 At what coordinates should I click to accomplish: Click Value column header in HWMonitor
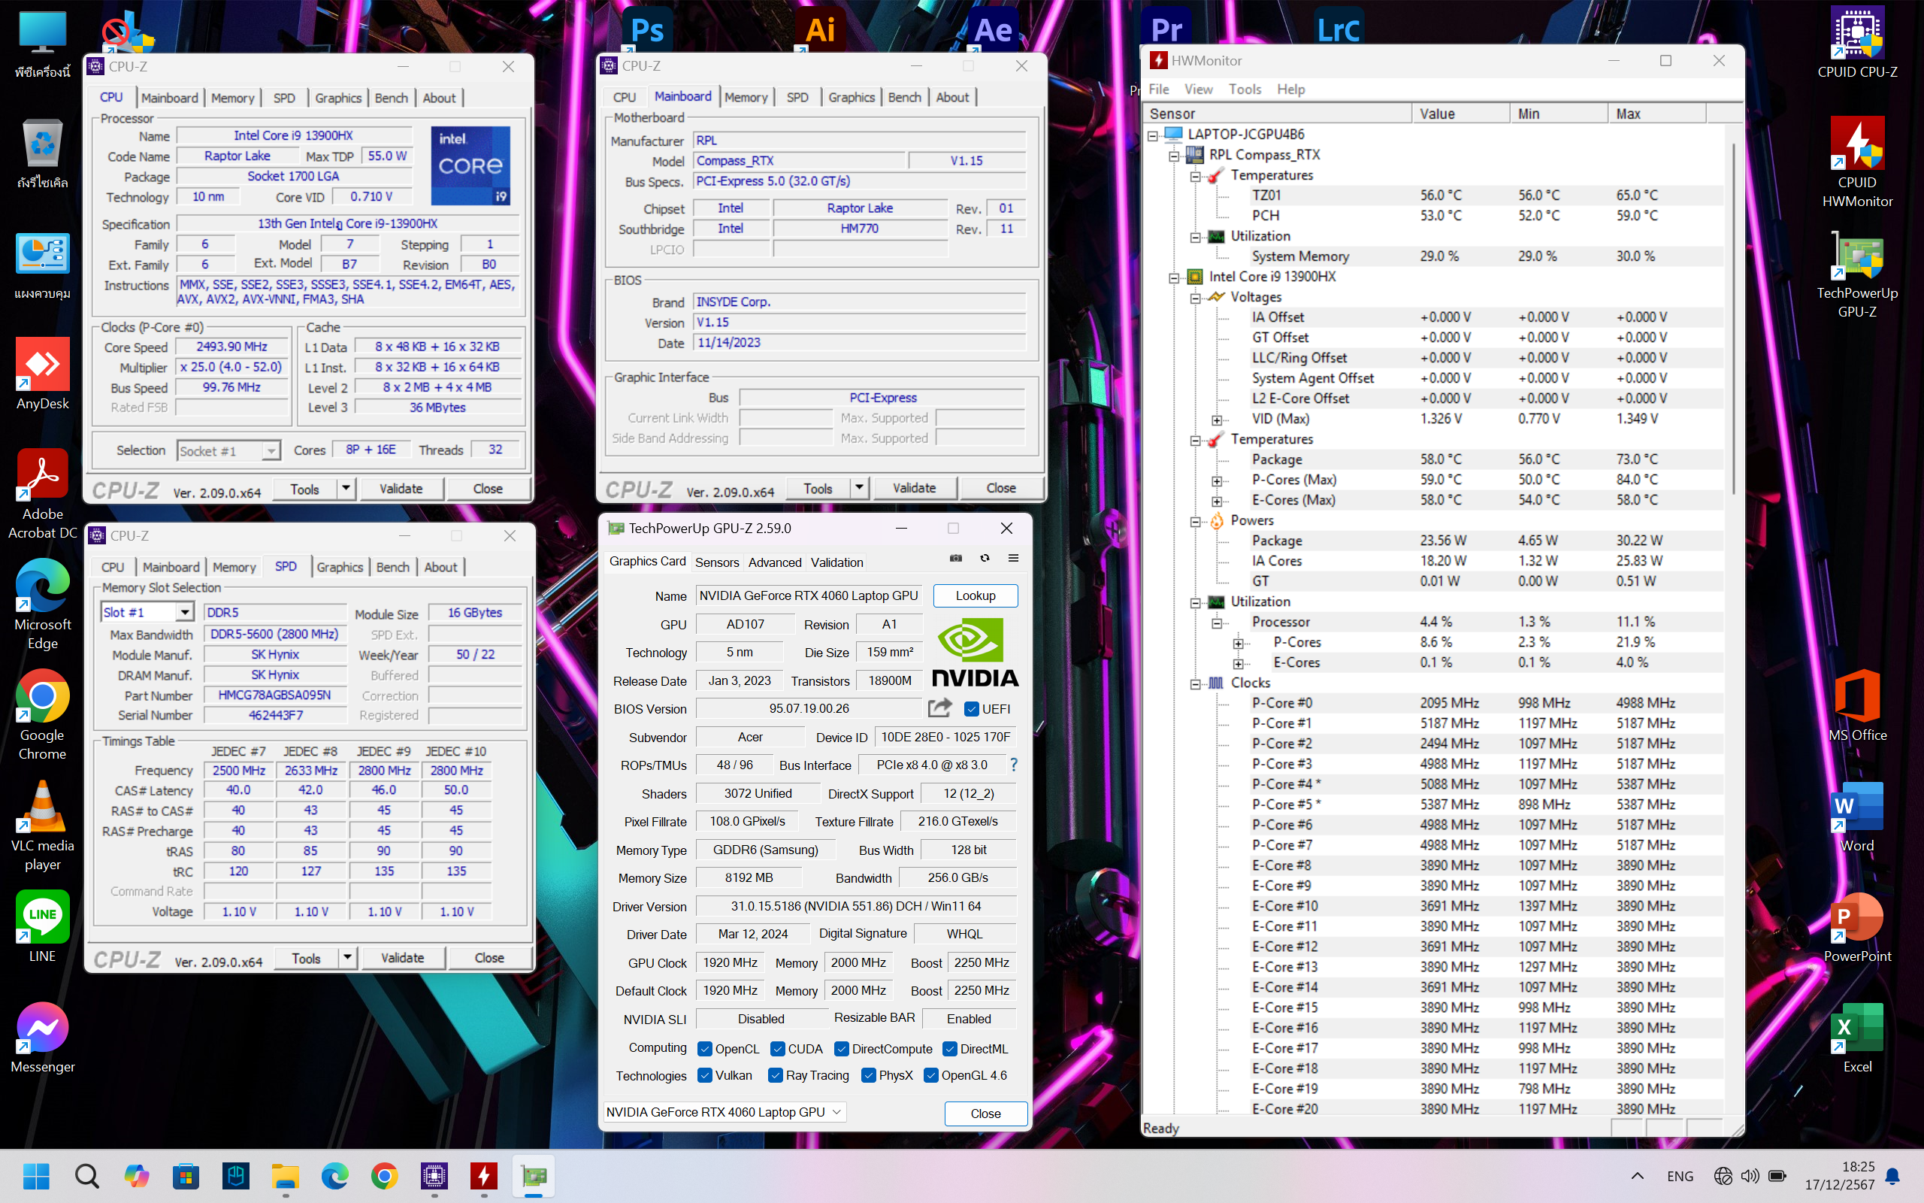click(1460, 114)
